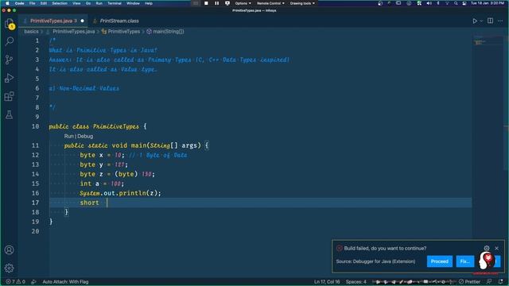Open the Testing flask view
This screenshot has width=509, height=286.
pos(10,114)
